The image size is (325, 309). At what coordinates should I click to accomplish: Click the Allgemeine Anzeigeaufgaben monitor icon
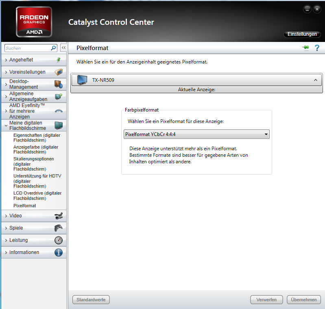[x=59, y=96]
